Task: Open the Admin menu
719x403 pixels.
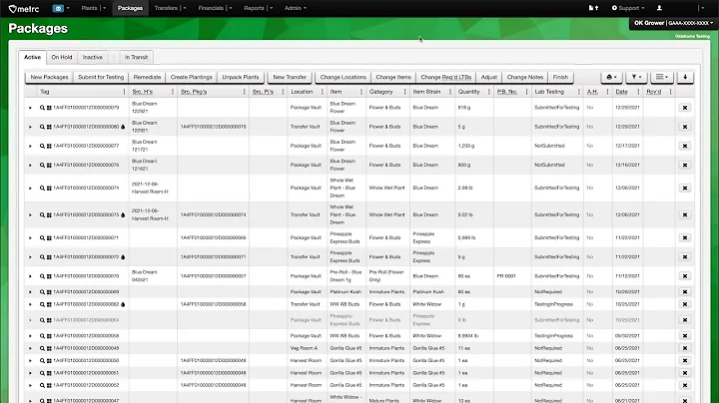Action: 296,8
